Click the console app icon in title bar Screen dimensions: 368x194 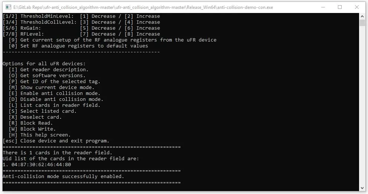pyautogui.click(x=8, y=7)
